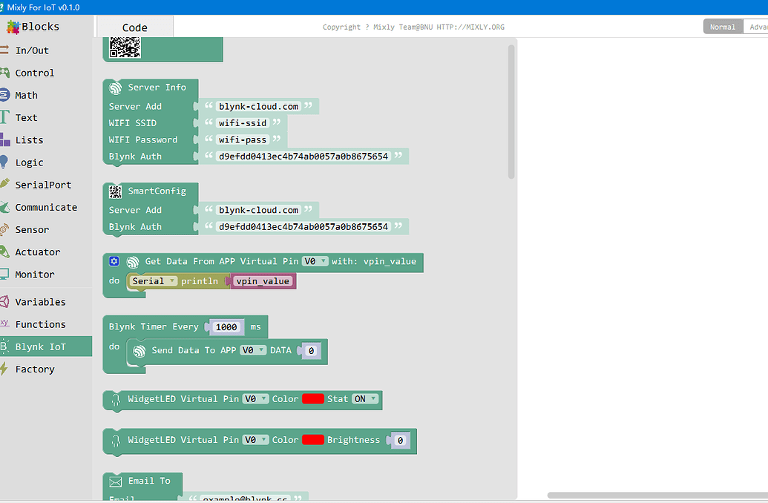Click the Math category icon
The image size is (768, 503).
(x=4, y=95)
